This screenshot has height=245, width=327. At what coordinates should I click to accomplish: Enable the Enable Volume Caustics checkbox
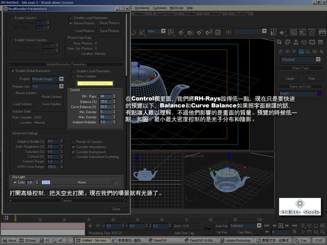pos(12,40)
